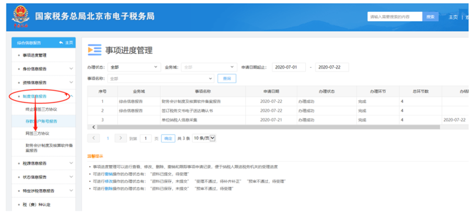
Task: Open the 10条/页 page size dropdown
Action: click(x=204, y=138)
